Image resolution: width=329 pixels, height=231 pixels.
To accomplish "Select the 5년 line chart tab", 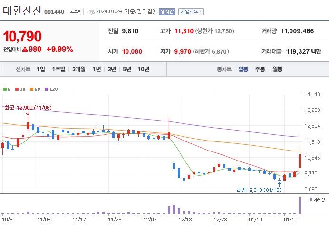I will 127,69.
